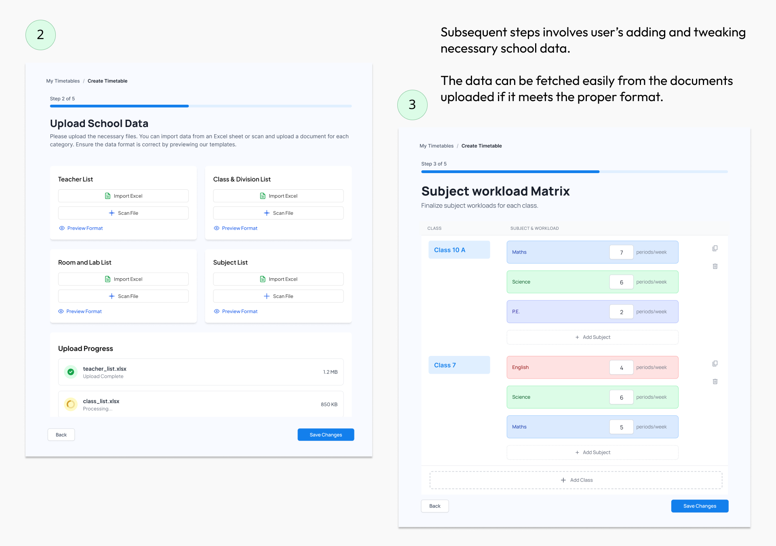Image resolution: width=776 pixels, height=546 pixels.
Task: Save Changes on Upload School Data screen
Action: click(326, 435)
